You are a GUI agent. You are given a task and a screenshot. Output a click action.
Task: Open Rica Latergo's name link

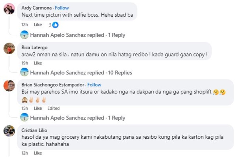(x=34, y=47)
